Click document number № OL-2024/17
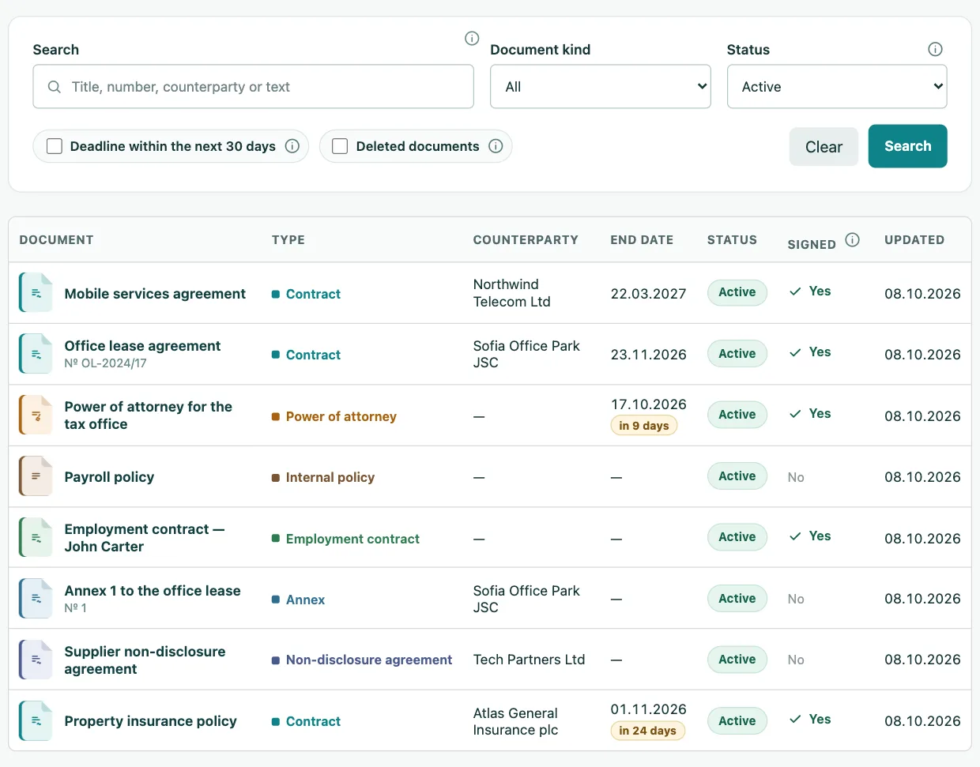This screenshot has width=980, height=767. [105, 363]
